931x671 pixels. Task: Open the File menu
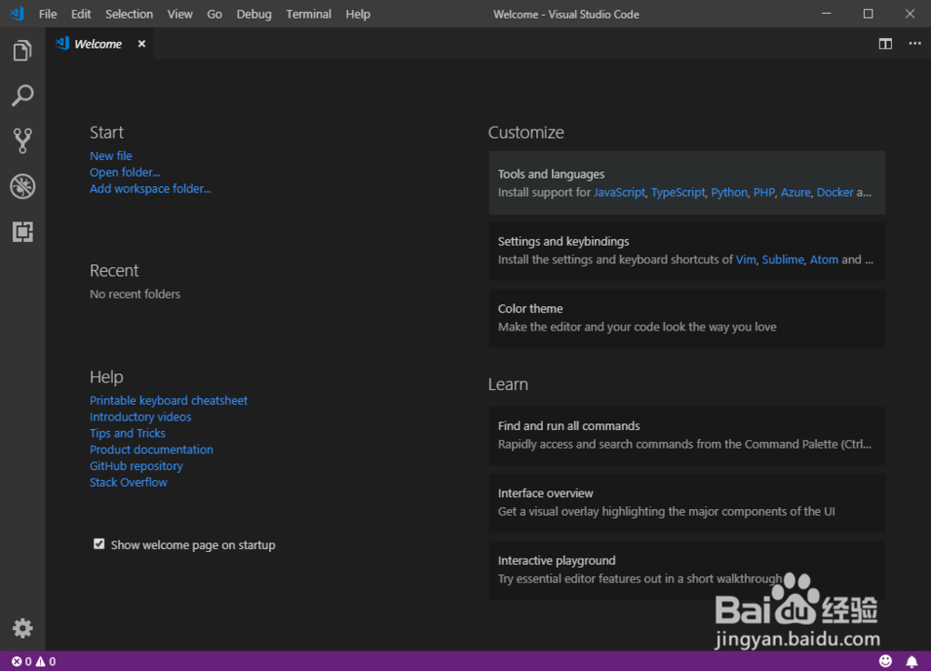point(47,14)
